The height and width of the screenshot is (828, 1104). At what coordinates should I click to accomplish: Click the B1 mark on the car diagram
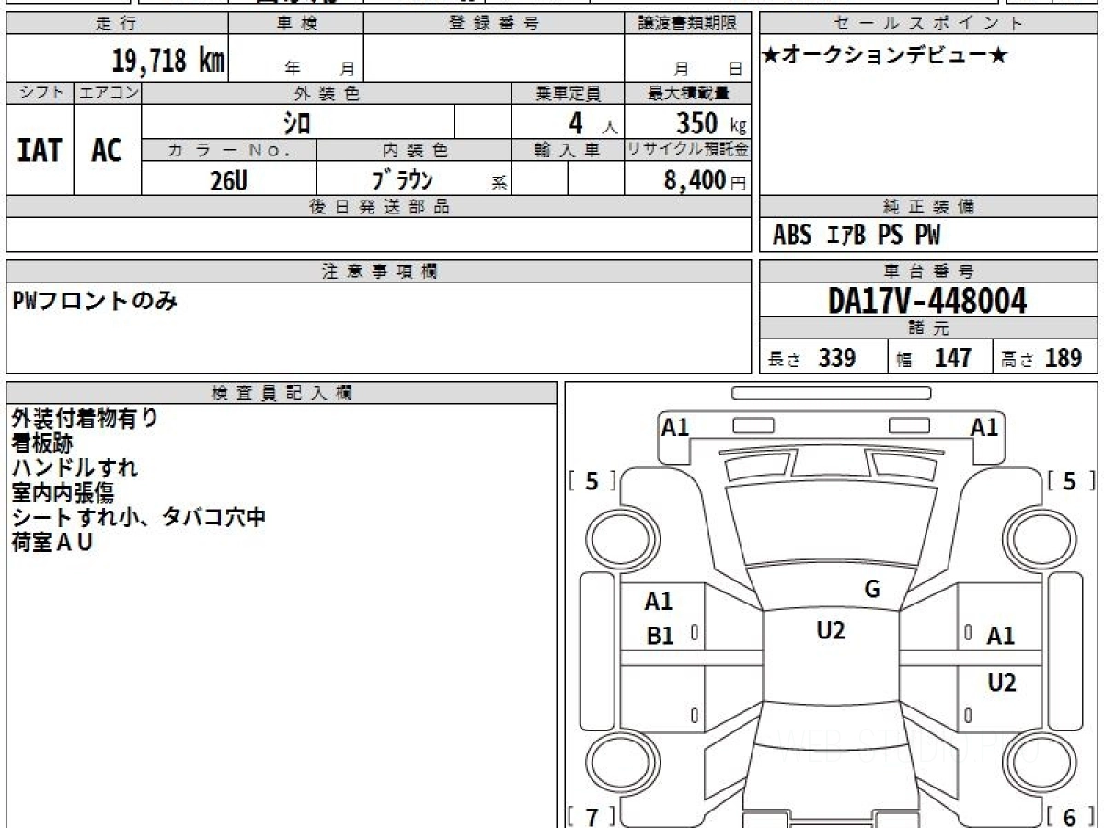point(660,637)
